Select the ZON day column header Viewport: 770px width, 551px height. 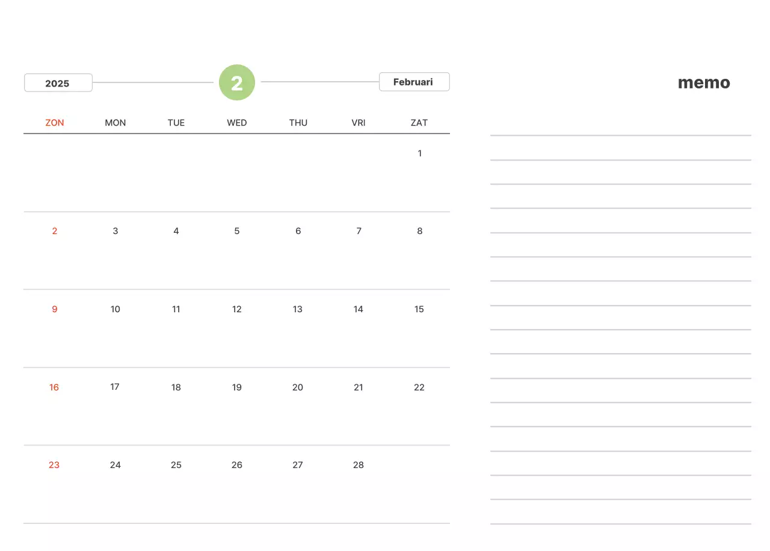click(x=55, y=123)
